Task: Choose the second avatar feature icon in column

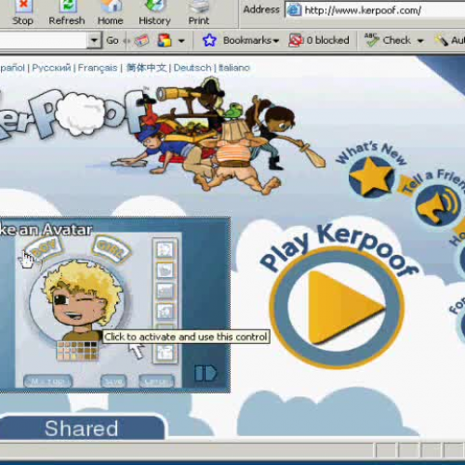Action: point(165,270)
